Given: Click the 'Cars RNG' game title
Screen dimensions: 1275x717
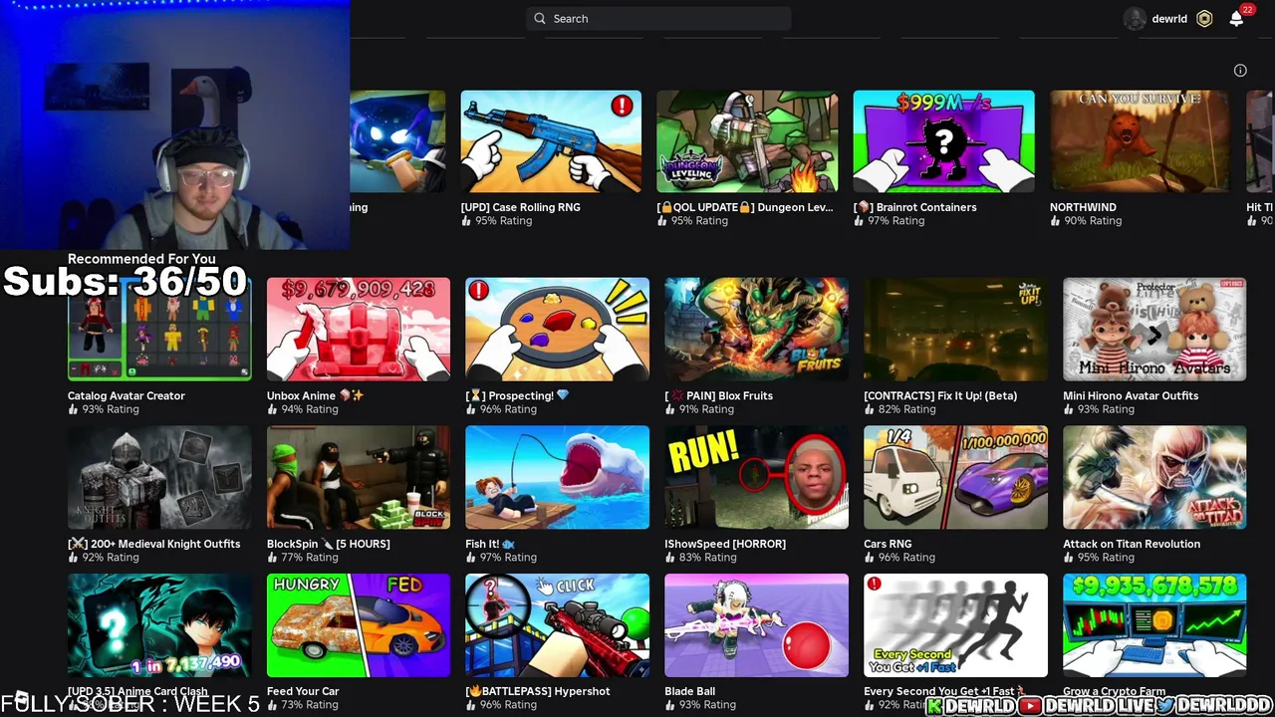Looking at the screenshot, I should (888, 544).
